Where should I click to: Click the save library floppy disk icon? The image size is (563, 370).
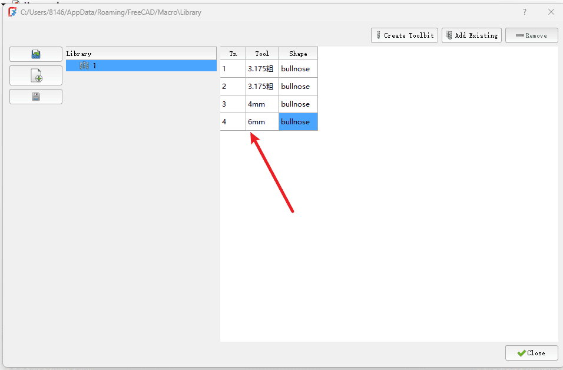[x=36, y=97]
